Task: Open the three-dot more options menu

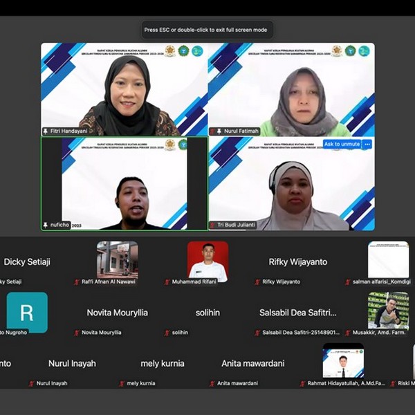Action: 367,145
